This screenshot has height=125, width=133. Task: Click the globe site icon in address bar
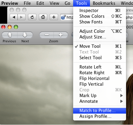click(x=63, y=17)
